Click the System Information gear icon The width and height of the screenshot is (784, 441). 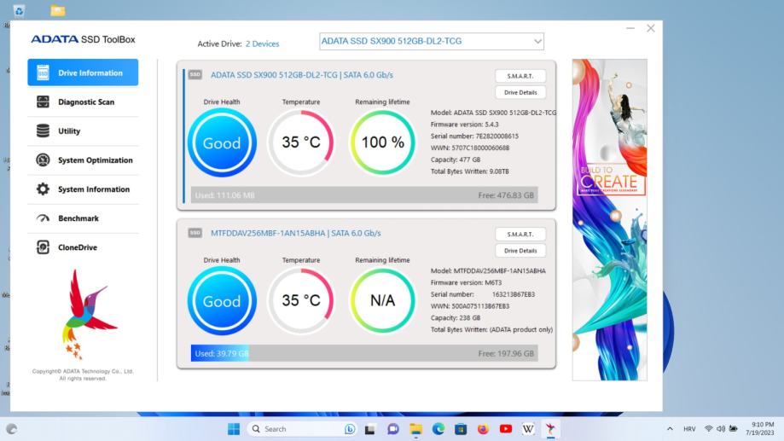[43, 189]
